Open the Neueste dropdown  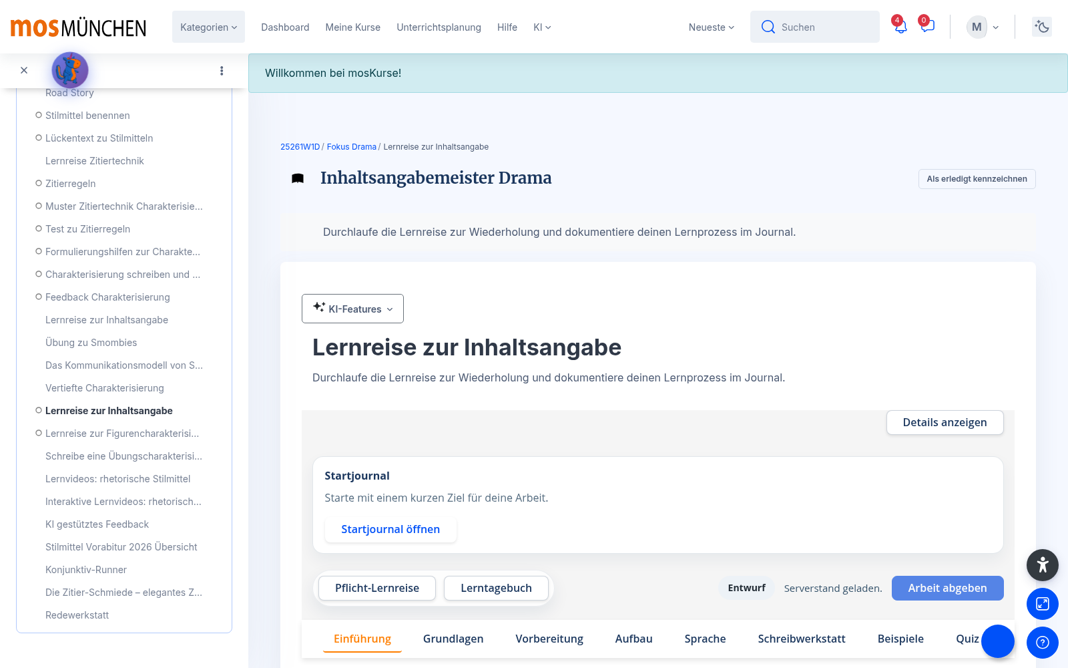tap(712, 27)
